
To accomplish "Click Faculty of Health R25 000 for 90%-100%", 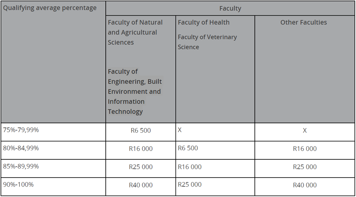I will point(189,184).
